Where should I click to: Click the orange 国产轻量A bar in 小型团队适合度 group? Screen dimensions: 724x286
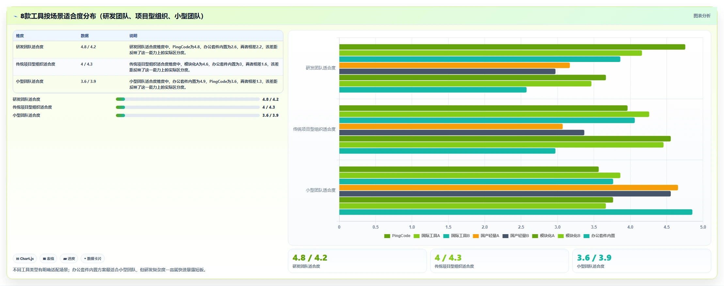(509, 188)
